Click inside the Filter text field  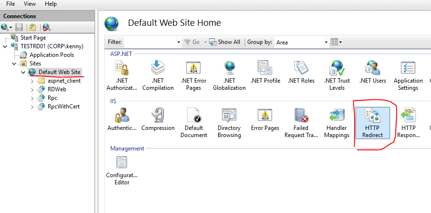(x=149, y=43)
